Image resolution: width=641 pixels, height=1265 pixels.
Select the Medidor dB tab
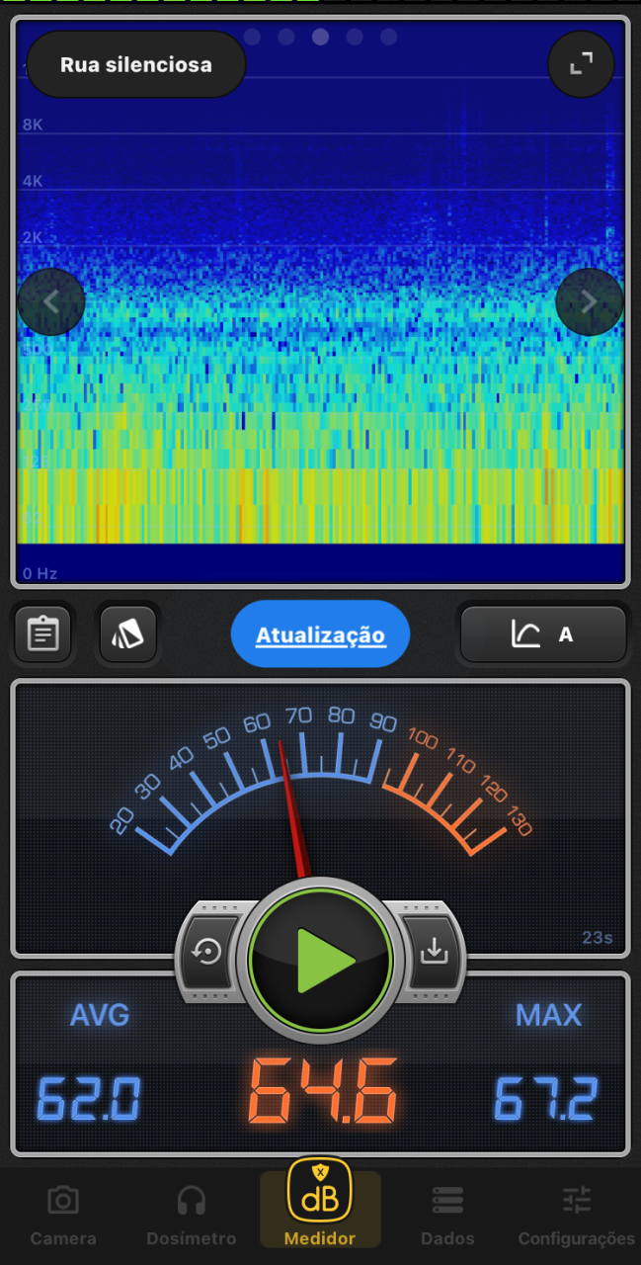[320, 1208]
